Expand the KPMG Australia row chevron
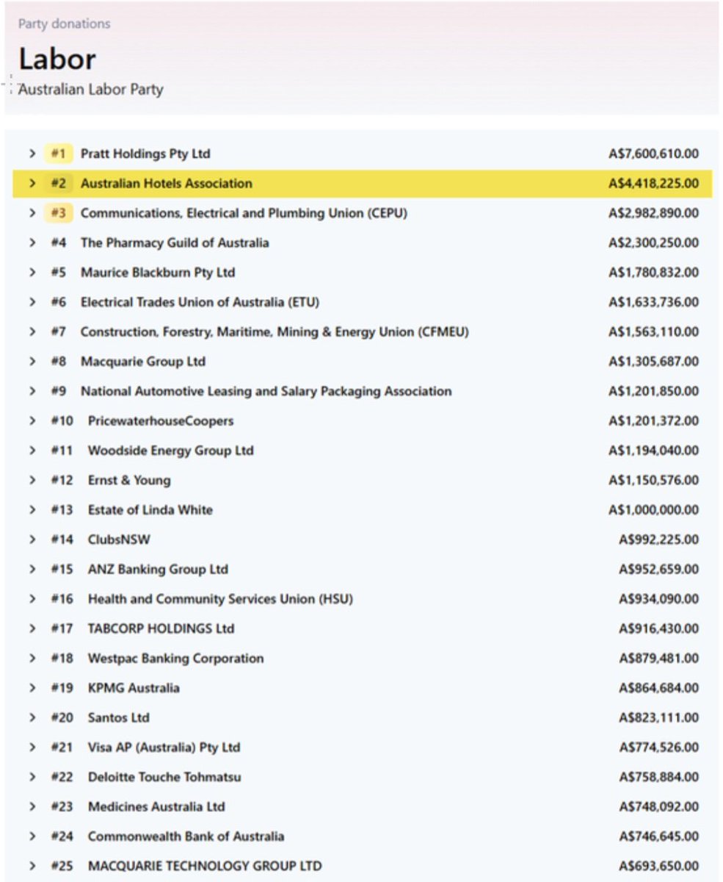This screenshot has width=723, height=882. click(32, 688)
